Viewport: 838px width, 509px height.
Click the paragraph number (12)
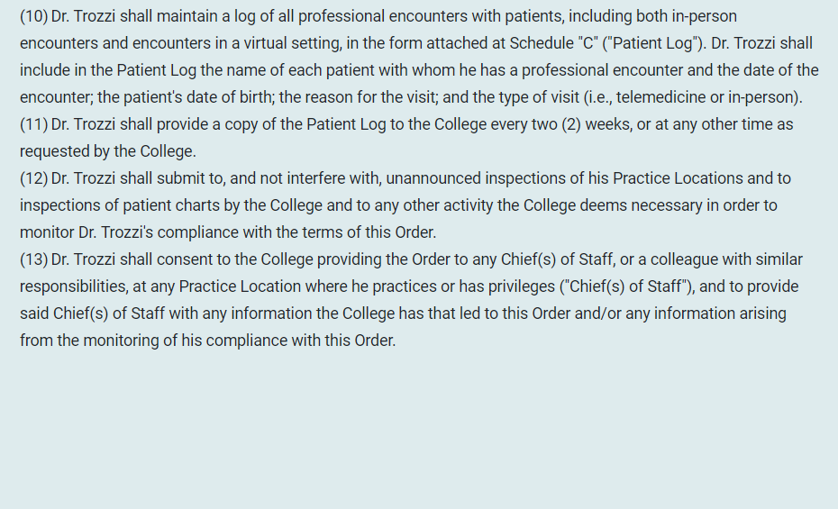(34, 178)
